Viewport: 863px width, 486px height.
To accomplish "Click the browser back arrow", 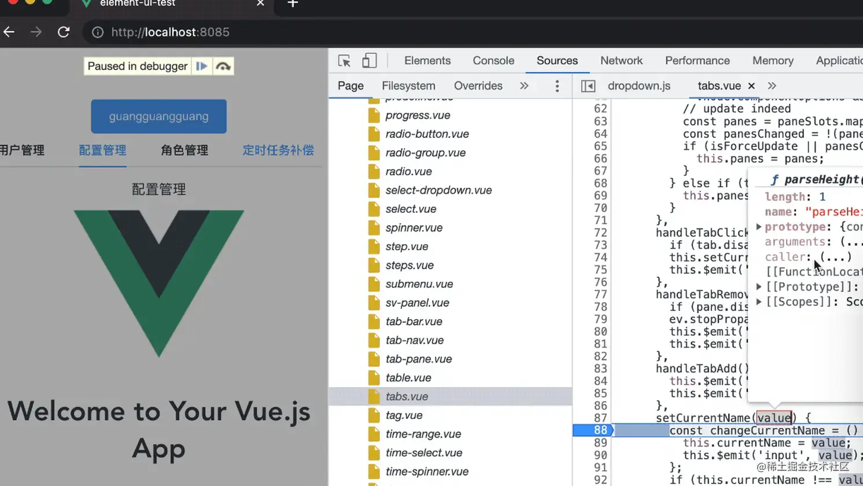I will tap(9, 32).
